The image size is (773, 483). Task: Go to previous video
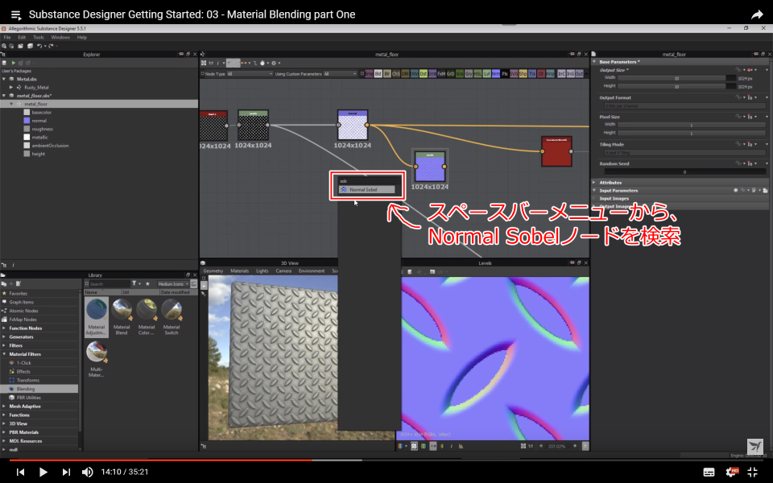tap(20, 472)
